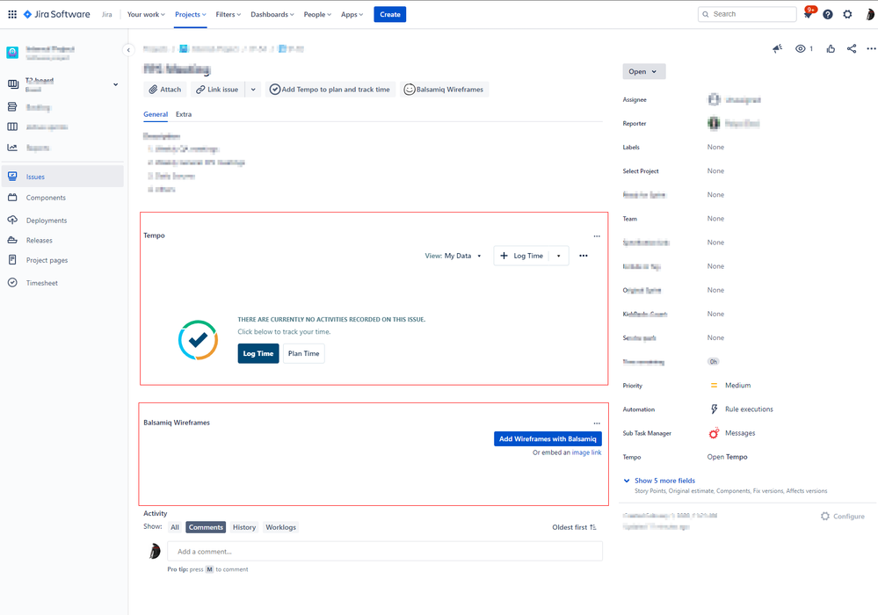Viewport: 878px width, 615px height.
Task: Click the dark blue Log Time button
Action: tap(258, 354)
